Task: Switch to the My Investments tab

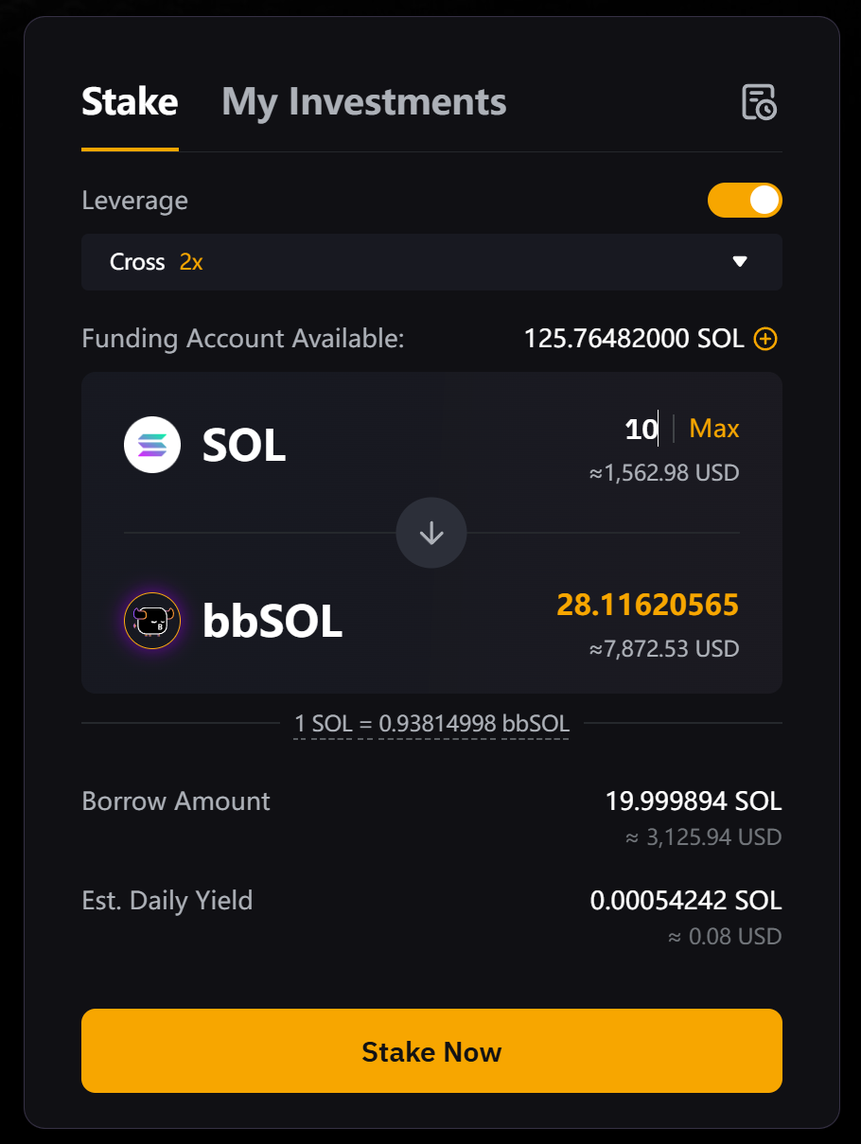Action: 364,102
